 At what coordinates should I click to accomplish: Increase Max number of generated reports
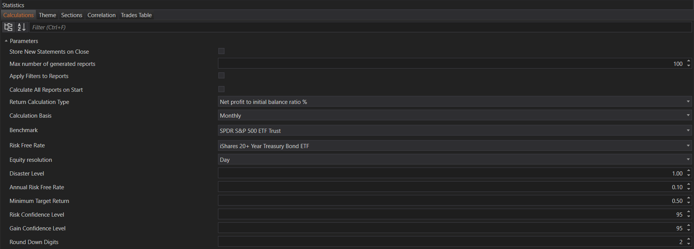[x=689, y=61]
